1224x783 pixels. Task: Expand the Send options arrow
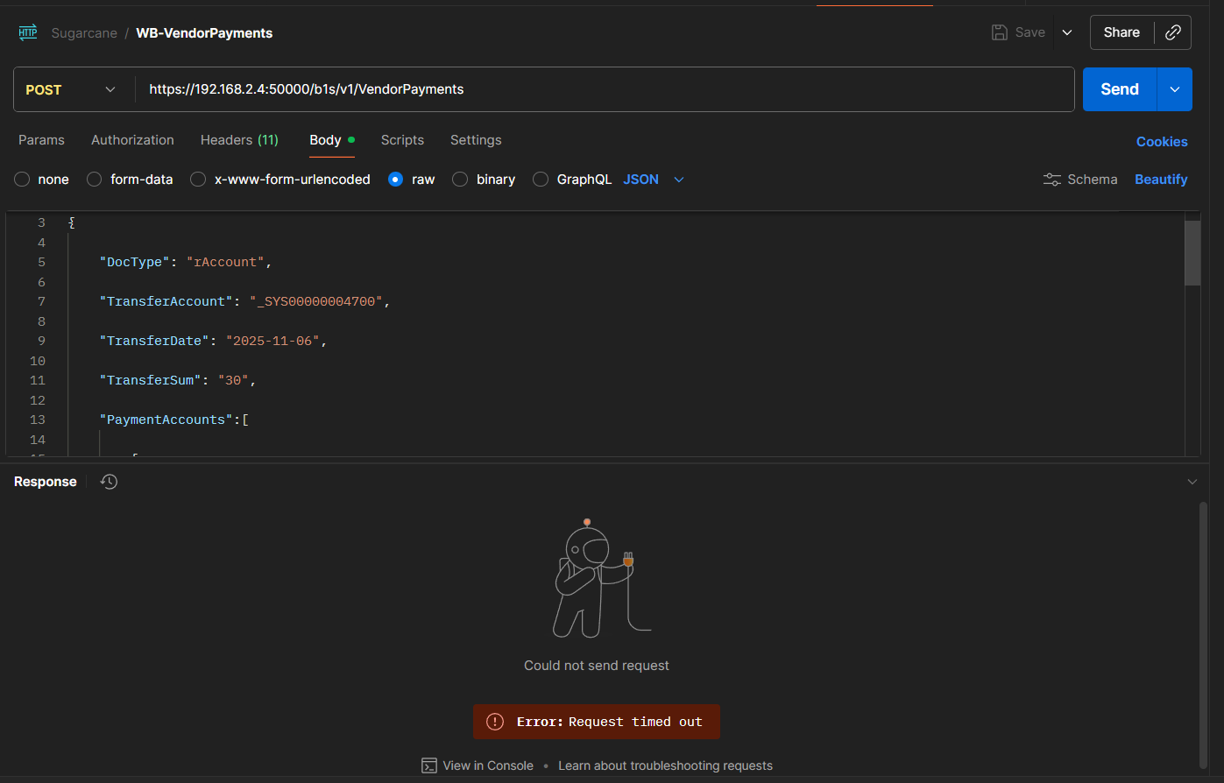[x=1175, y=89]
